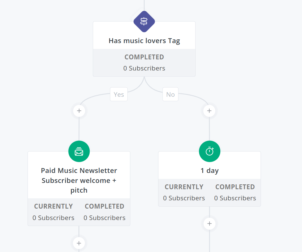Click the plus icon on the No branch
The image size is (302, 252).
click(210, 111)
